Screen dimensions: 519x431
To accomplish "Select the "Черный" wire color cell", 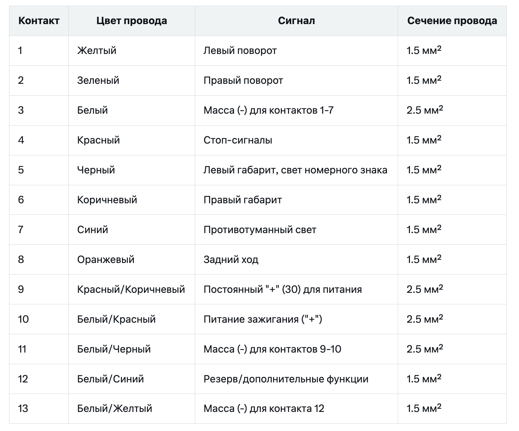I will pos(132,170).
